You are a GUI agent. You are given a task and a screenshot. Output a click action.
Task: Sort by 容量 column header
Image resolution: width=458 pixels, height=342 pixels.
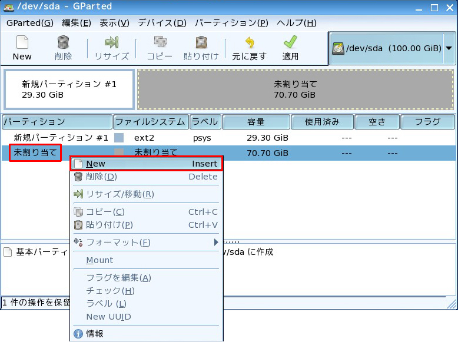pos(256,122)
